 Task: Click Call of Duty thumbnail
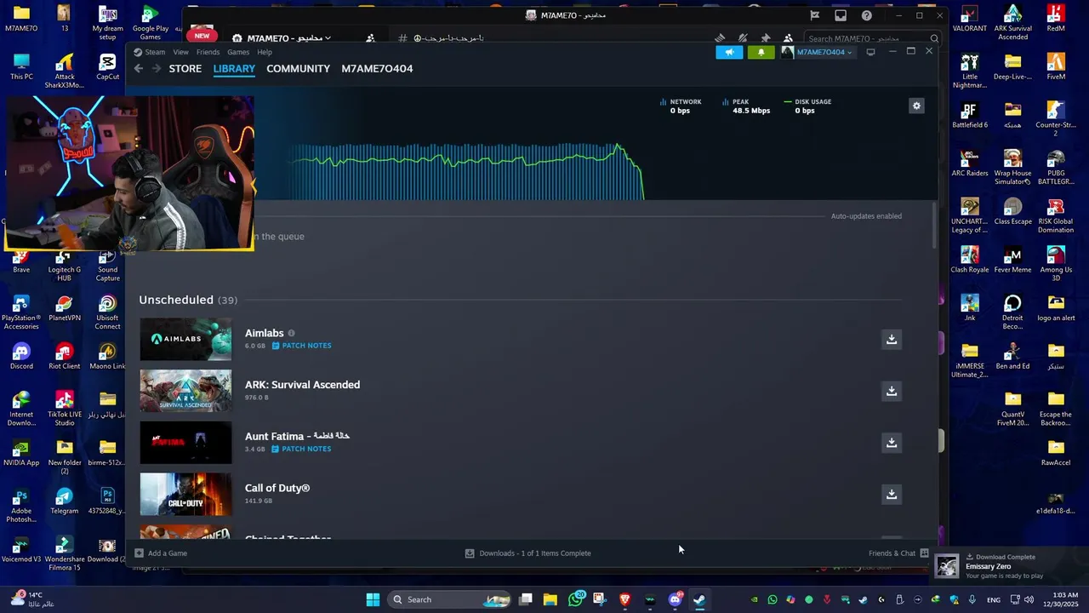point(185,494)
